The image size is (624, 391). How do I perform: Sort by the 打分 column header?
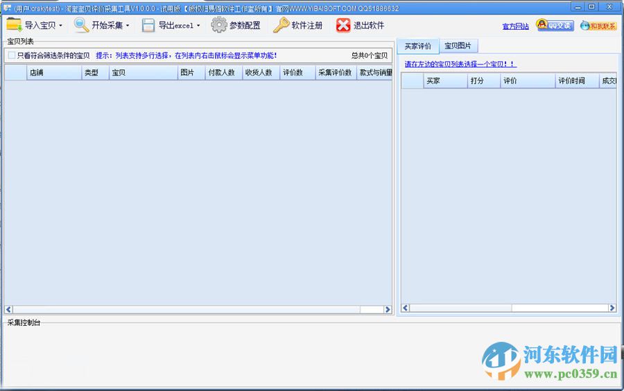point(484,80)
